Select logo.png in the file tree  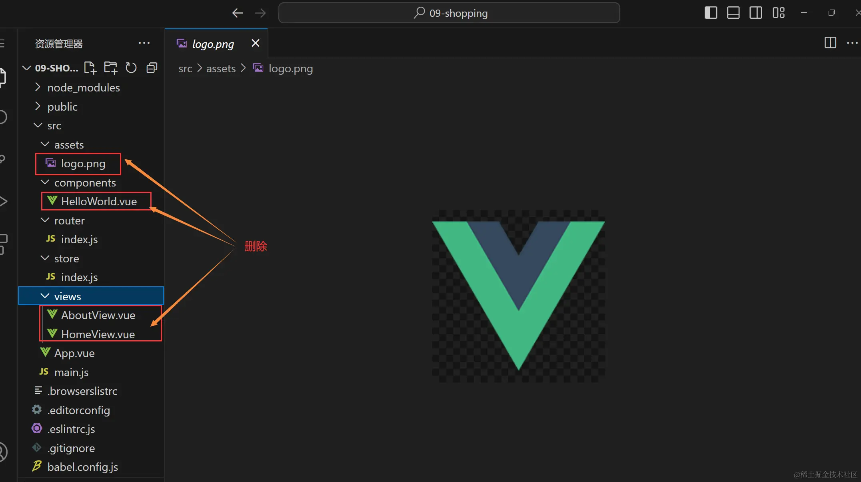point(91,163)
